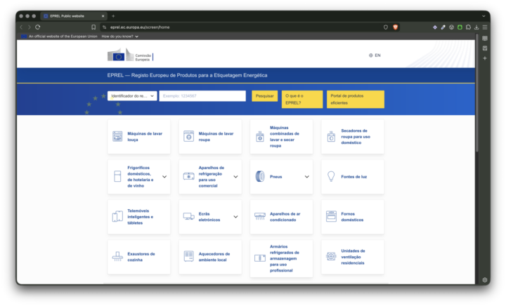The image size is (506, 306).
Task: Click the Brave shields icon in address bar
Action: tap(395, 27)
